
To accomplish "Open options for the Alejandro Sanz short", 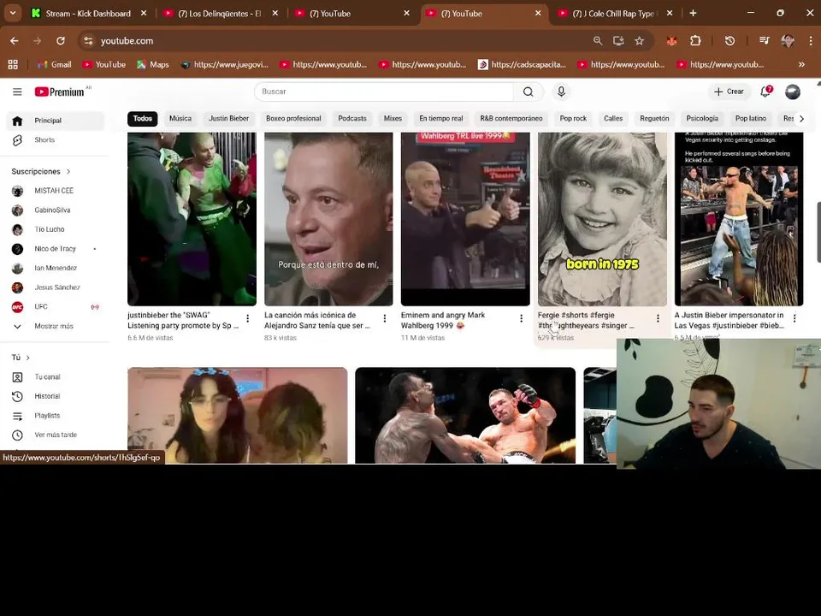I will coord(385,318).
